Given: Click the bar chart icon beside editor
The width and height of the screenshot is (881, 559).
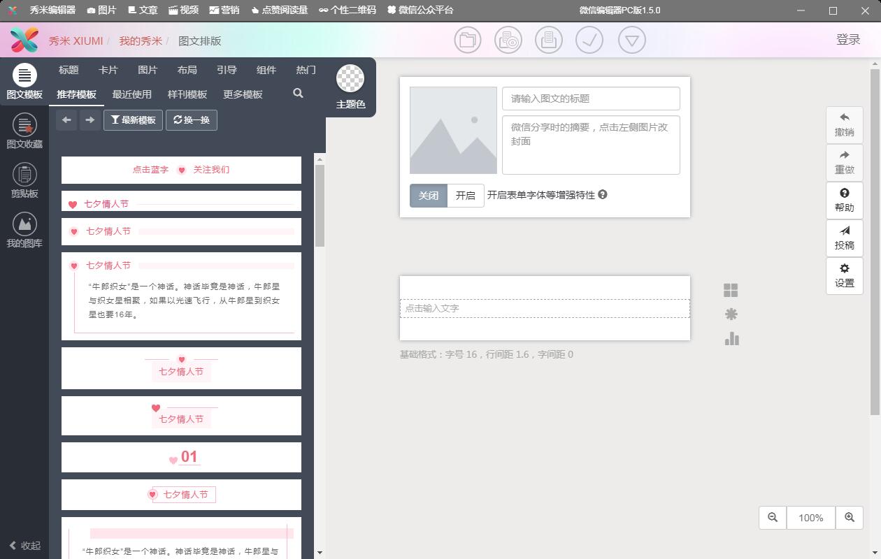Looking at the screenshot, I should coord(731,339).
